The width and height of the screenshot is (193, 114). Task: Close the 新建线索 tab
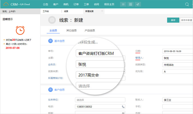102,11
